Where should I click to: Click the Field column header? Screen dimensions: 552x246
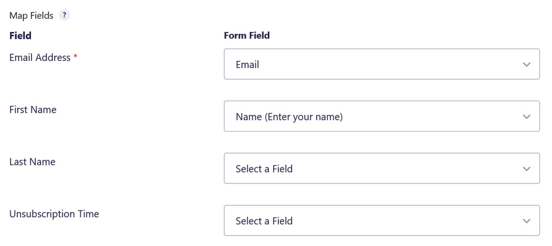click(x=20, y=35)
